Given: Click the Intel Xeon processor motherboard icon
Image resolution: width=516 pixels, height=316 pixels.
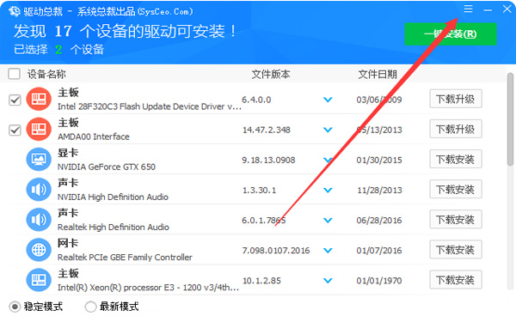Looking at the screenshot, I should pos(39,280).
